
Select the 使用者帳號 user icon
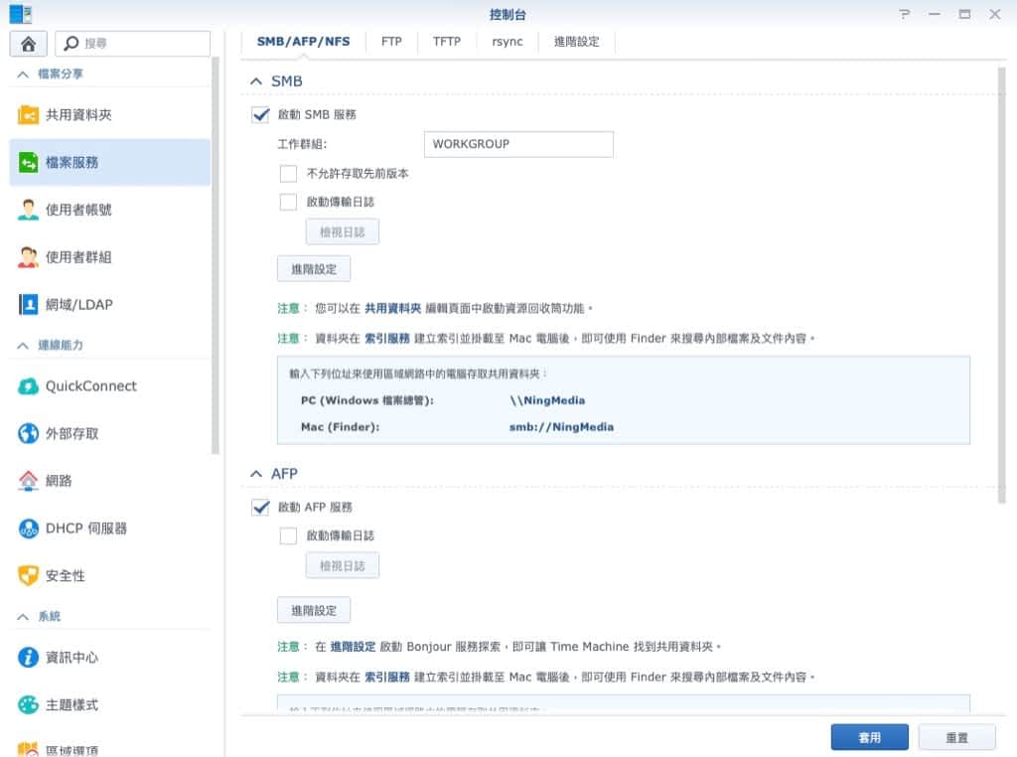tap(29, 210)
